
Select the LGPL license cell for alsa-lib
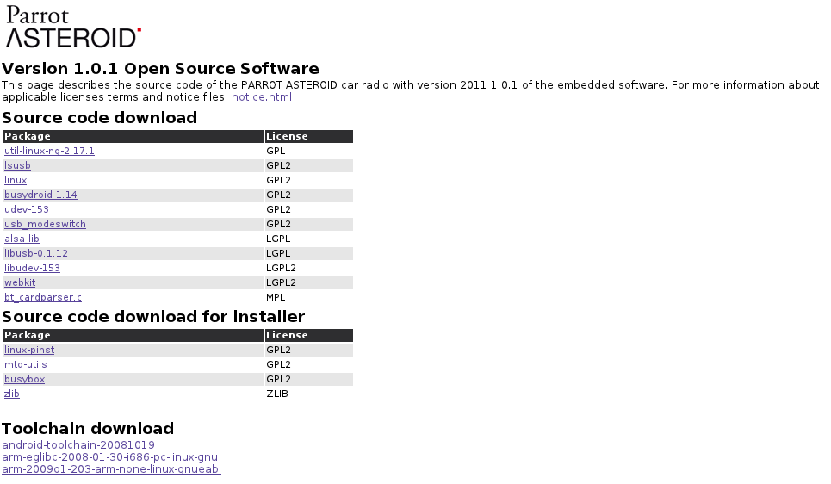(x=309, y=239)
